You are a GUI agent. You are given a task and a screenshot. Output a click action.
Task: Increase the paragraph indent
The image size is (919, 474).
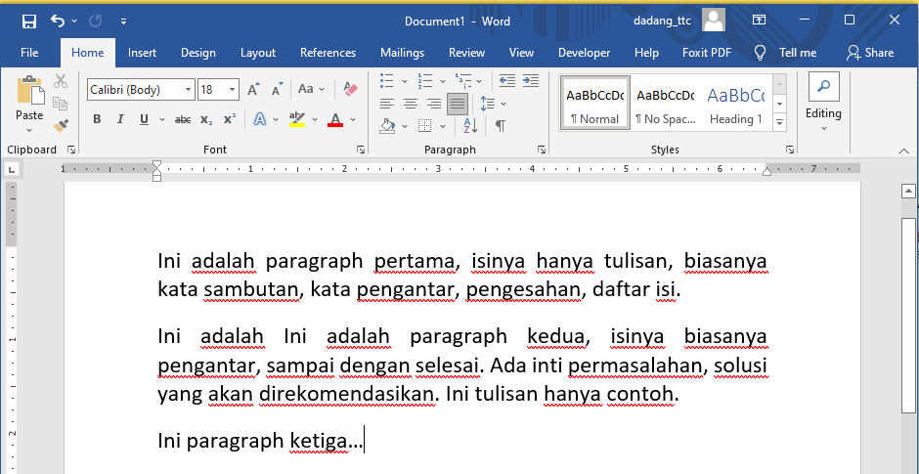(533, 81)
